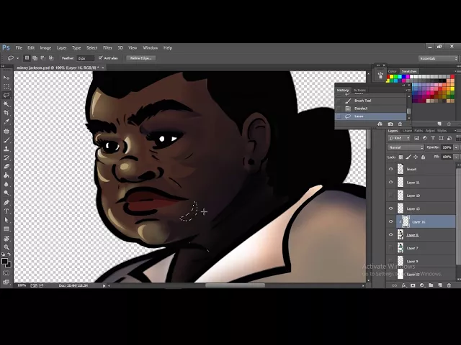This screenshot has width=461, height=345.
Task: Select the Move tool
Action: pyautogui.click(x=6, y=78)
